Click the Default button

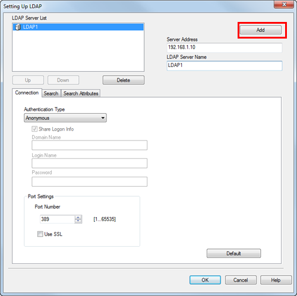point(233,253)
